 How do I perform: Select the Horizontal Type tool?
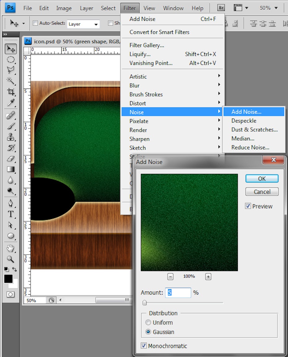pyautogui.click(x=11, y=214)
